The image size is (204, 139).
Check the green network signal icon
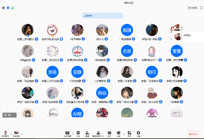tap(12, 8)
